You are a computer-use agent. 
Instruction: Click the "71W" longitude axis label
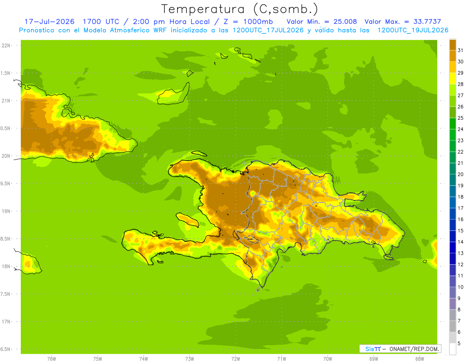(x=281, y=359)
